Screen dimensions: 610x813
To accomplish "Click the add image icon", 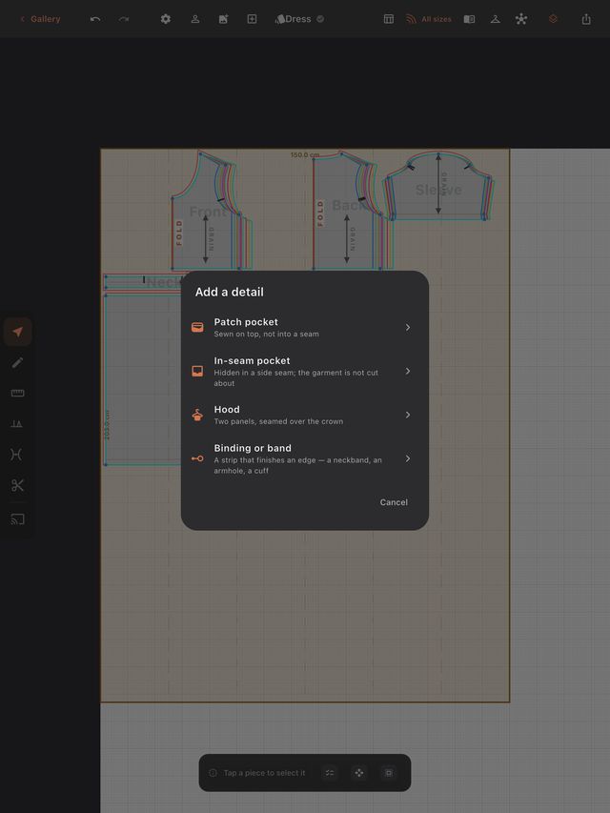I will pyautogui.click(x=224, y=19).
